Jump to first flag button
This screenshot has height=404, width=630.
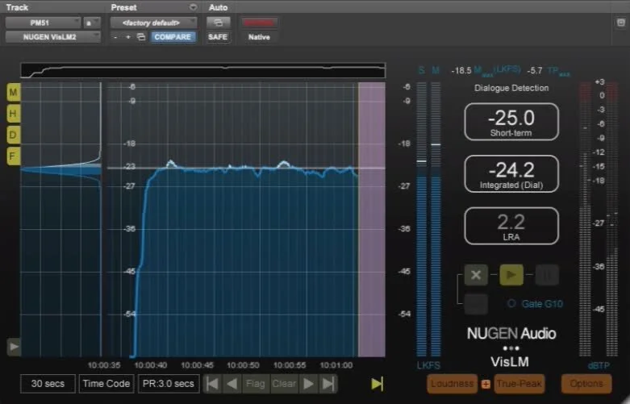(x=212, y=384)
